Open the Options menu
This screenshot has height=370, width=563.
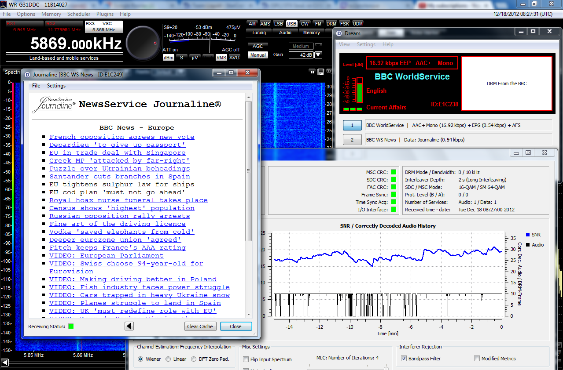26,14
